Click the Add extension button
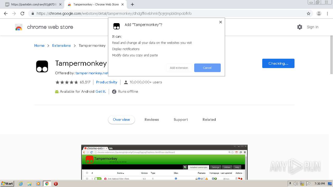This screenshot has height=187, width=333. [x=179, y=68]
